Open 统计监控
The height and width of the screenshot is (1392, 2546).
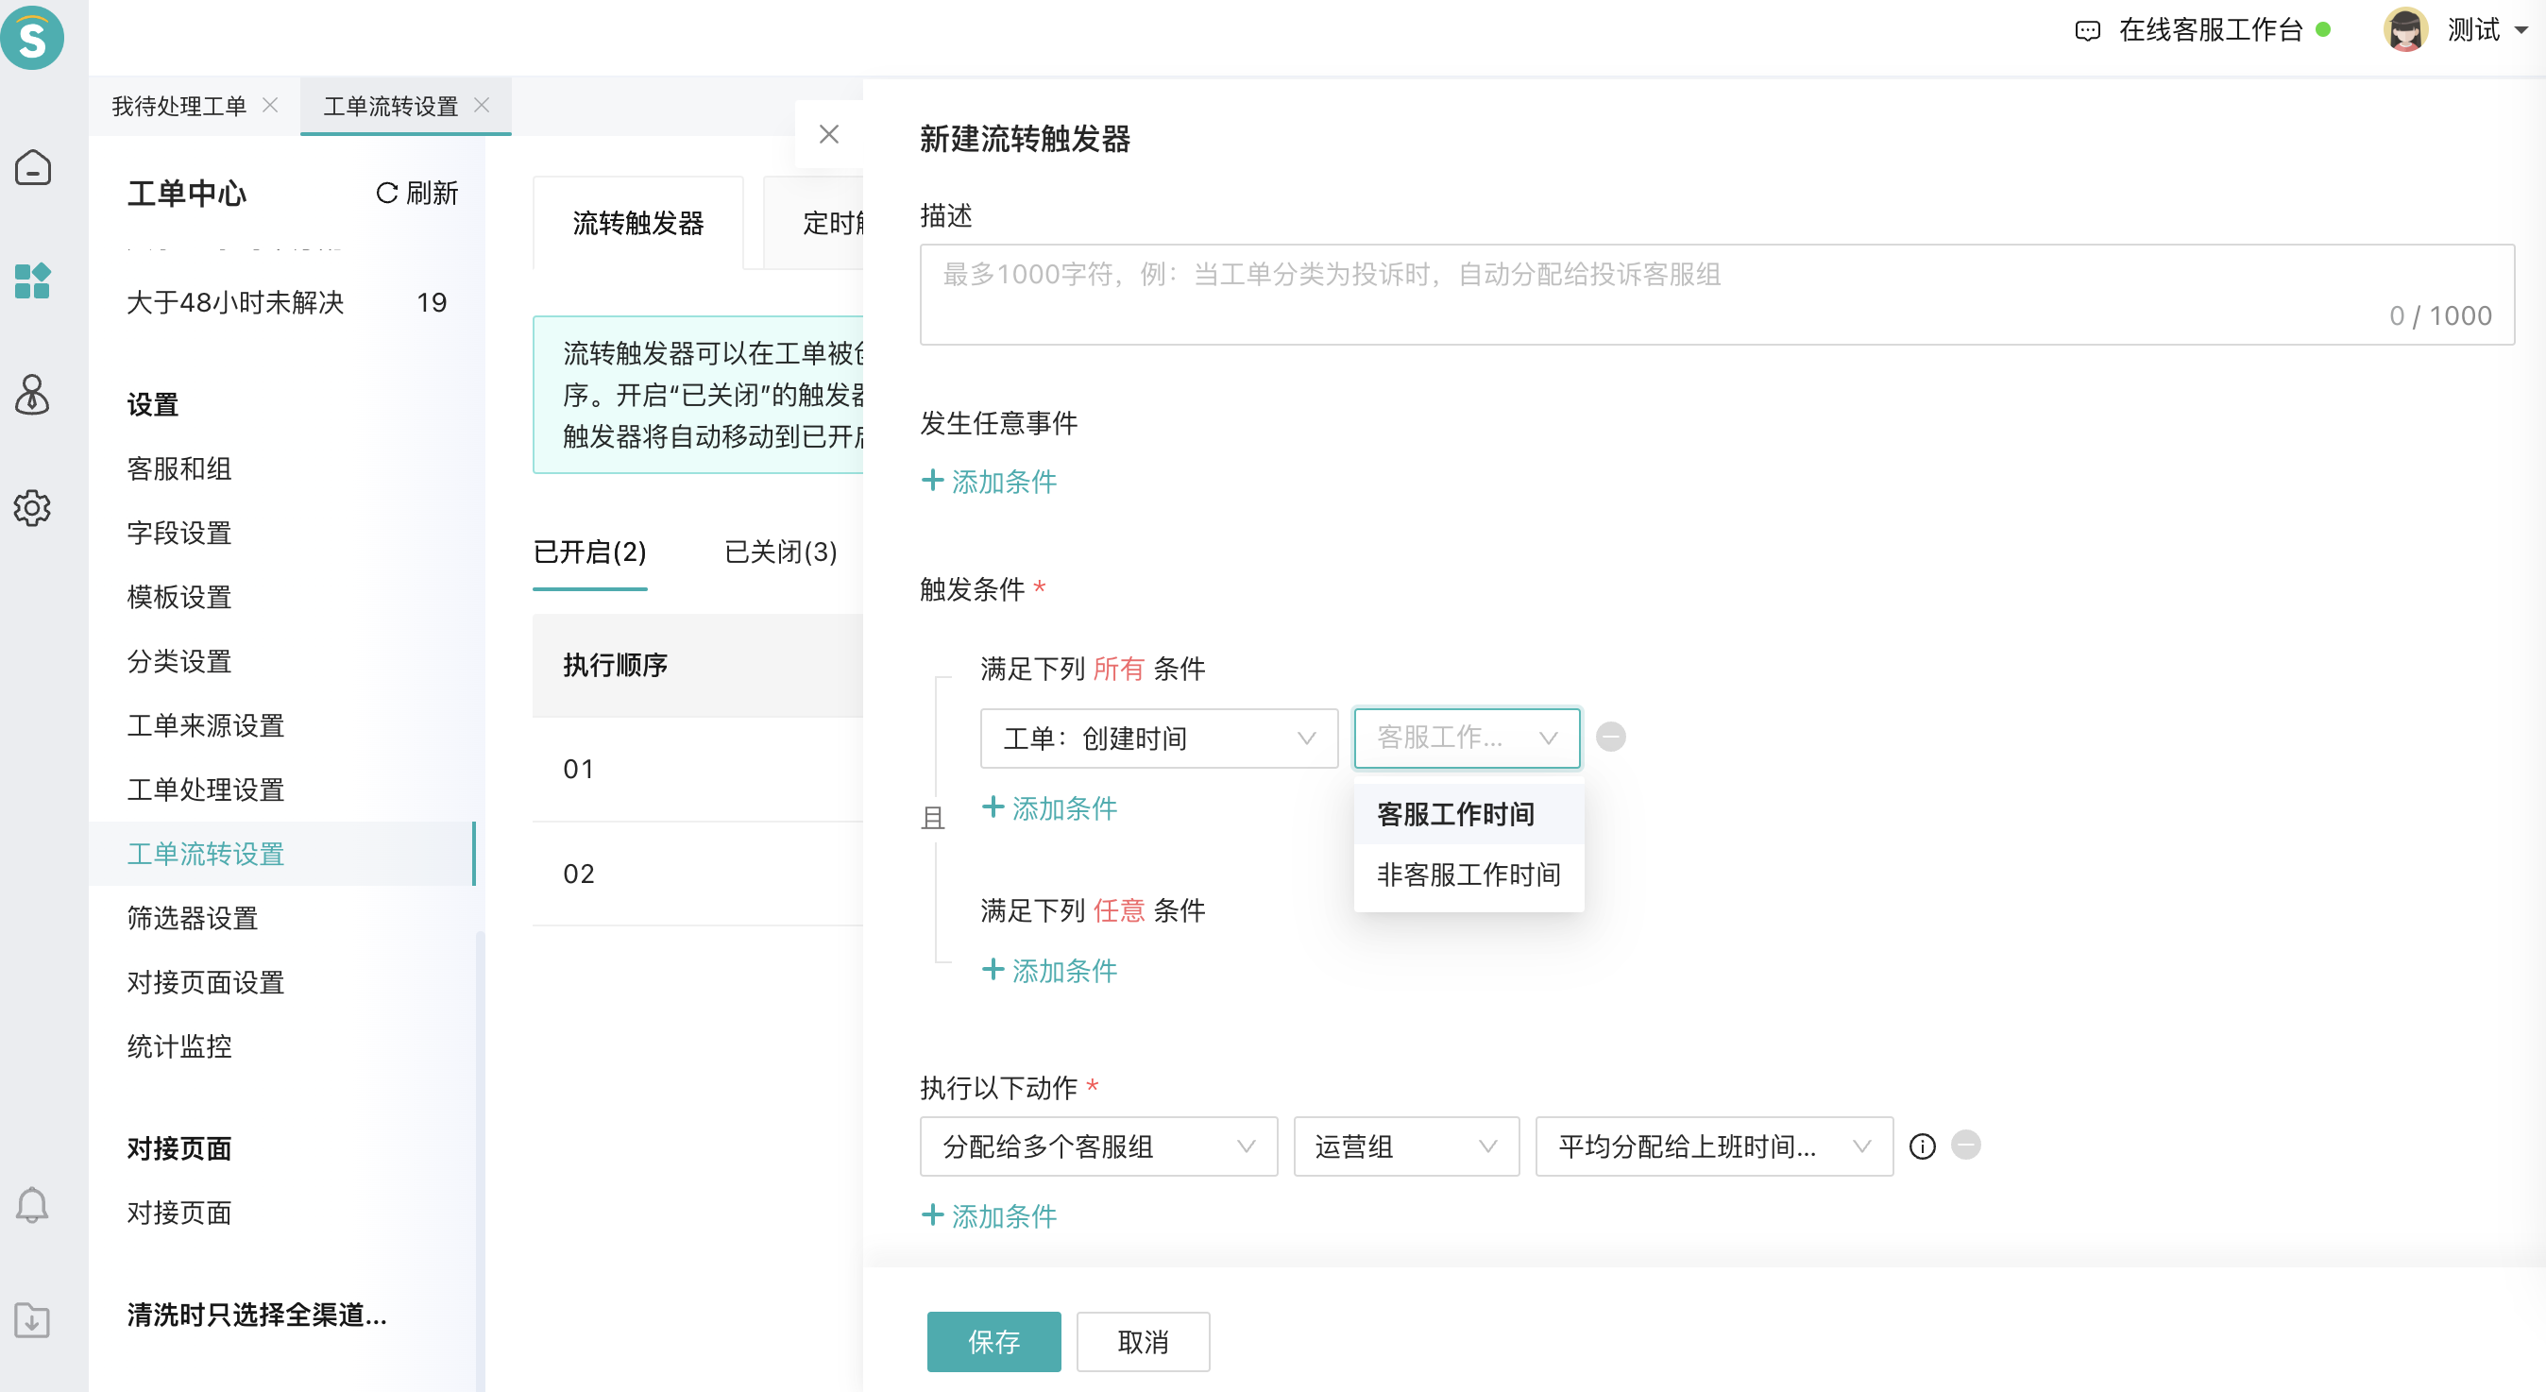click(178, 1047)
